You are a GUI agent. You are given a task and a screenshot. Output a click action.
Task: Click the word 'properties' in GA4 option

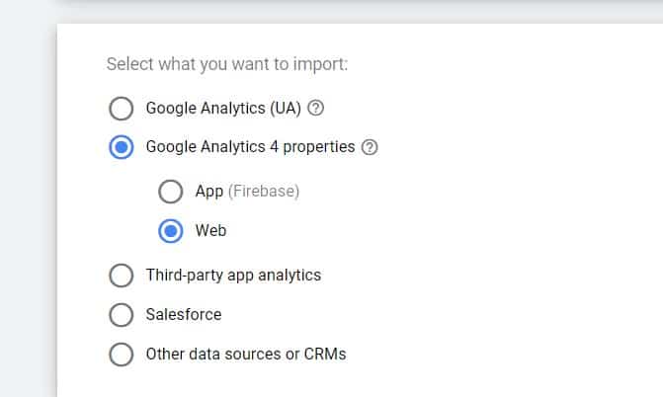point(319,147)
